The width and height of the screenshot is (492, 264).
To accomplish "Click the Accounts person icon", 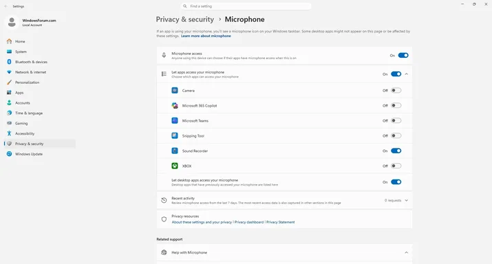I will [10, 103].
